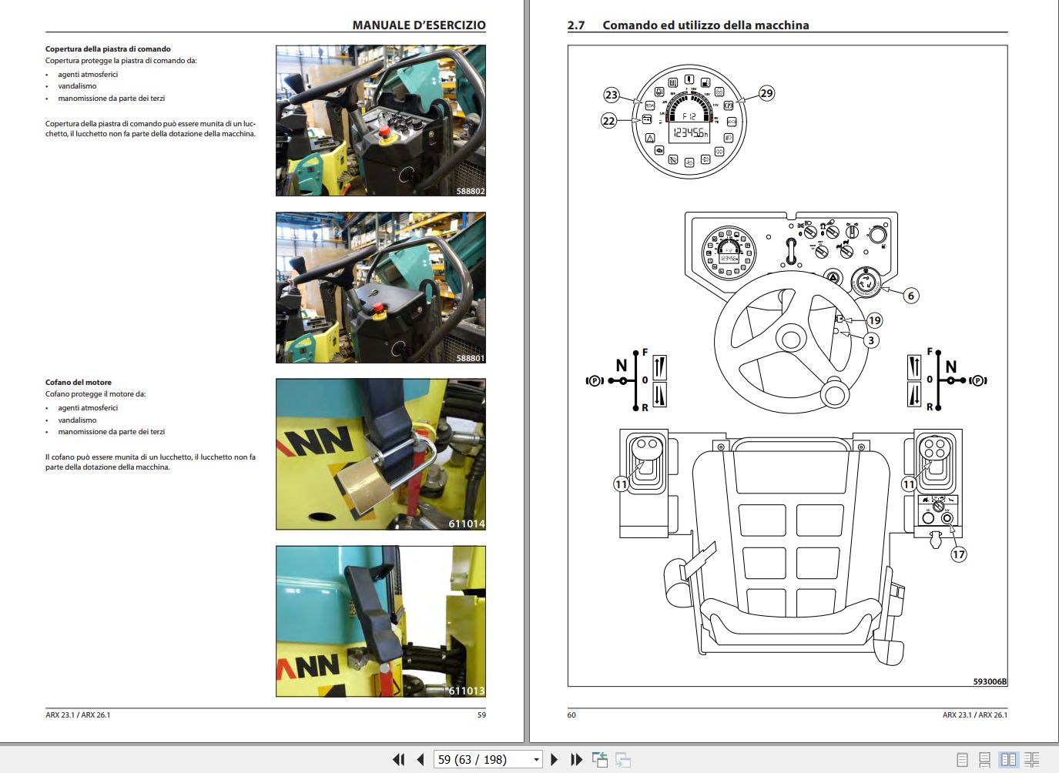This screenshot has width=1059, height=773.
Task: Go to the next page
Action: point(555,759)
